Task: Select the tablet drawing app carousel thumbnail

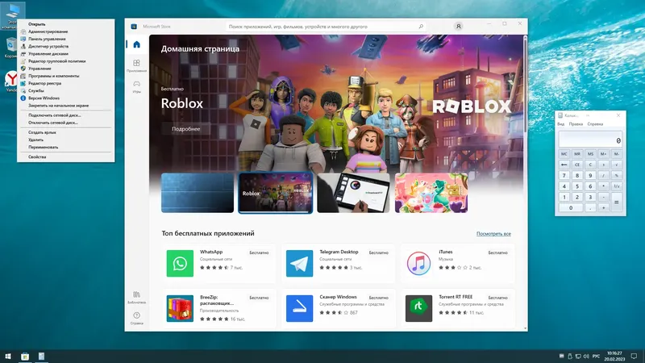Action: [353, 193]
